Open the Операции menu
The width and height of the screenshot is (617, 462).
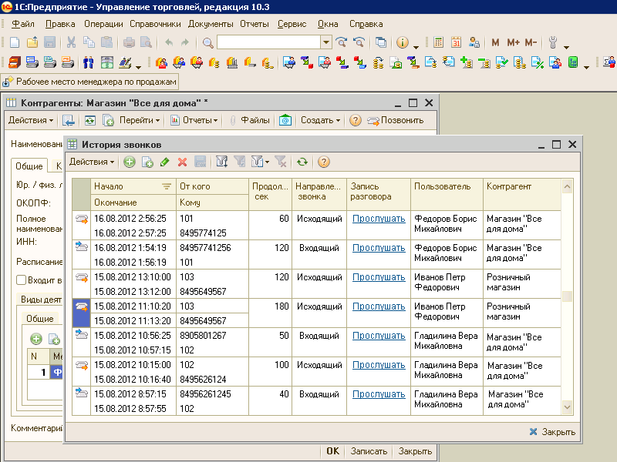pyautogui.click(x=103, y=24)
